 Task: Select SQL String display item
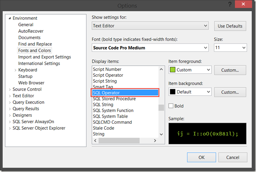tap(103, 105)
